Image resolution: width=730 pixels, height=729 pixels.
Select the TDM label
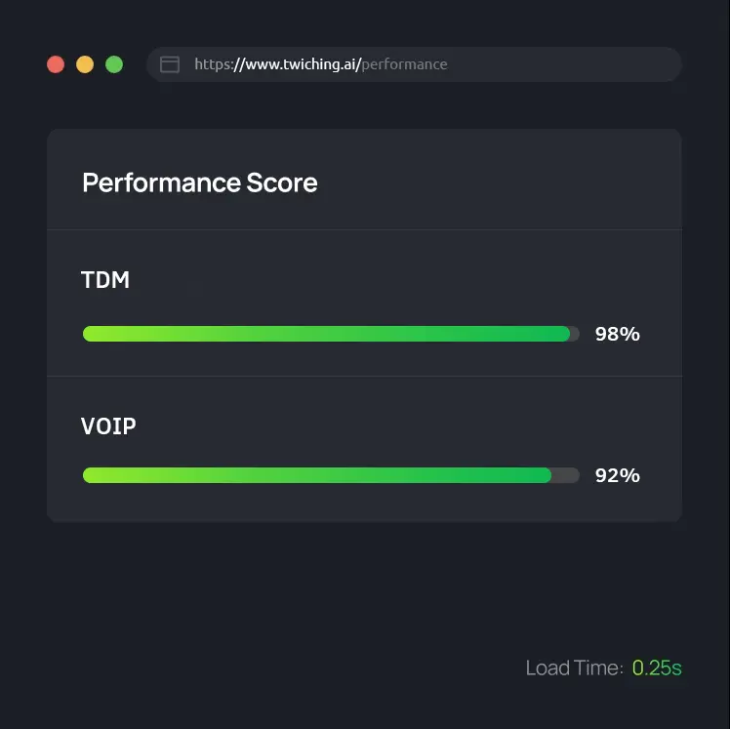coord(105,280)
